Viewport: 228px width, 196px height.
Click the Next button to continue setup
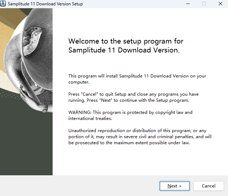175,186
